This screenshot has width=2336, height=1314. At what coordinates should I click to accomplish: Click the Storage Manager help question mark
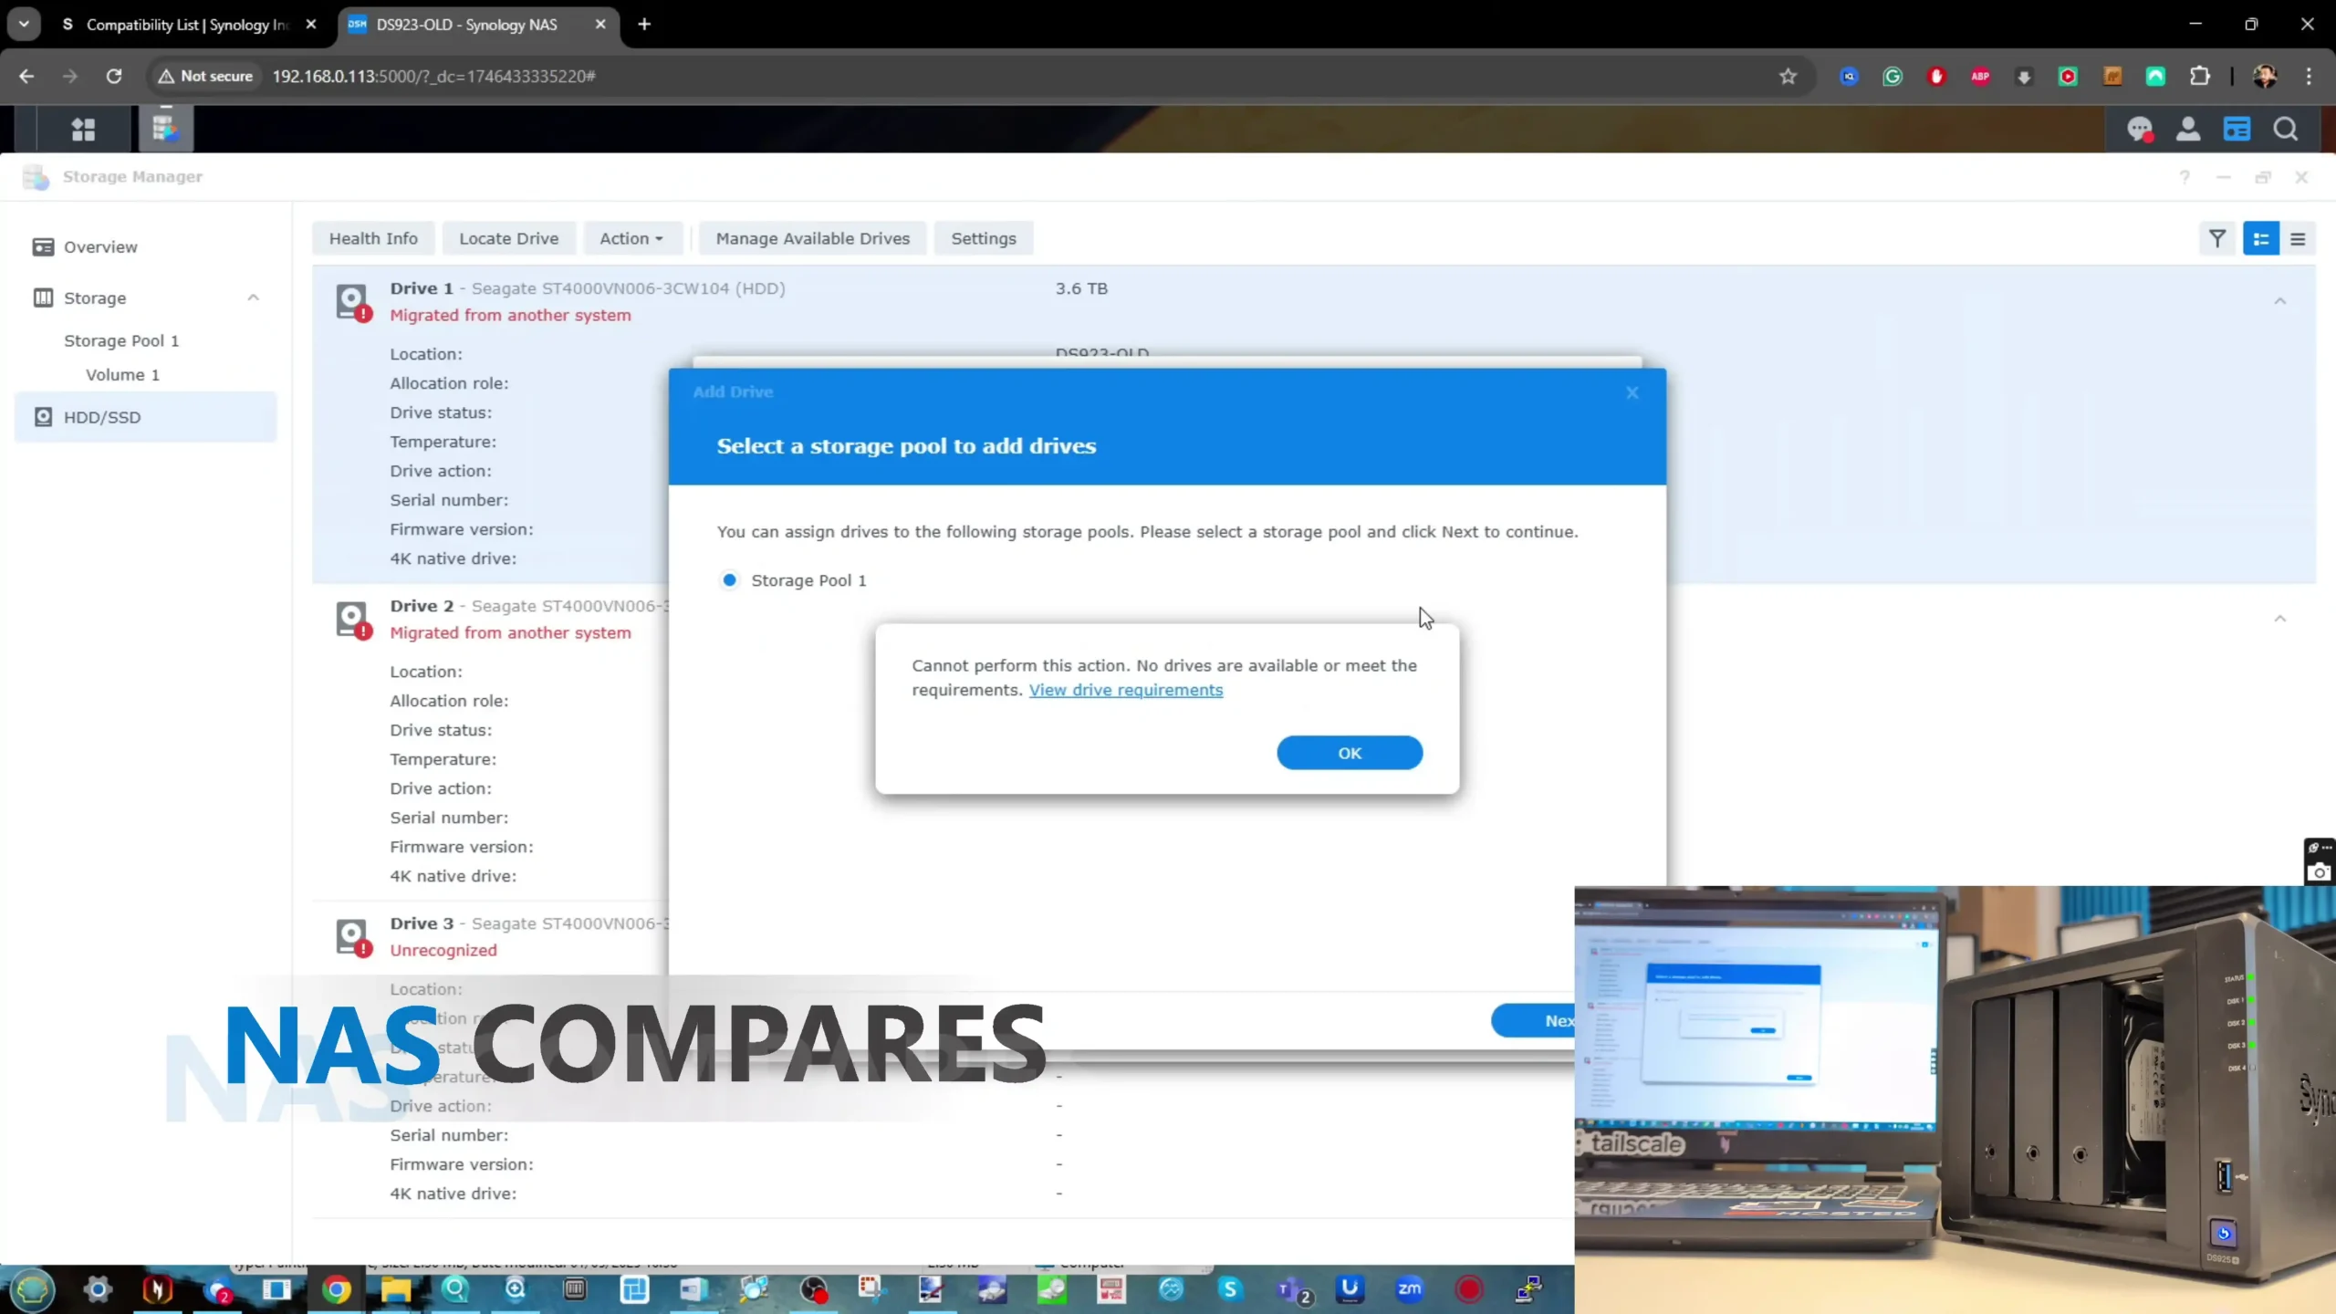[x=2185, y=177]
